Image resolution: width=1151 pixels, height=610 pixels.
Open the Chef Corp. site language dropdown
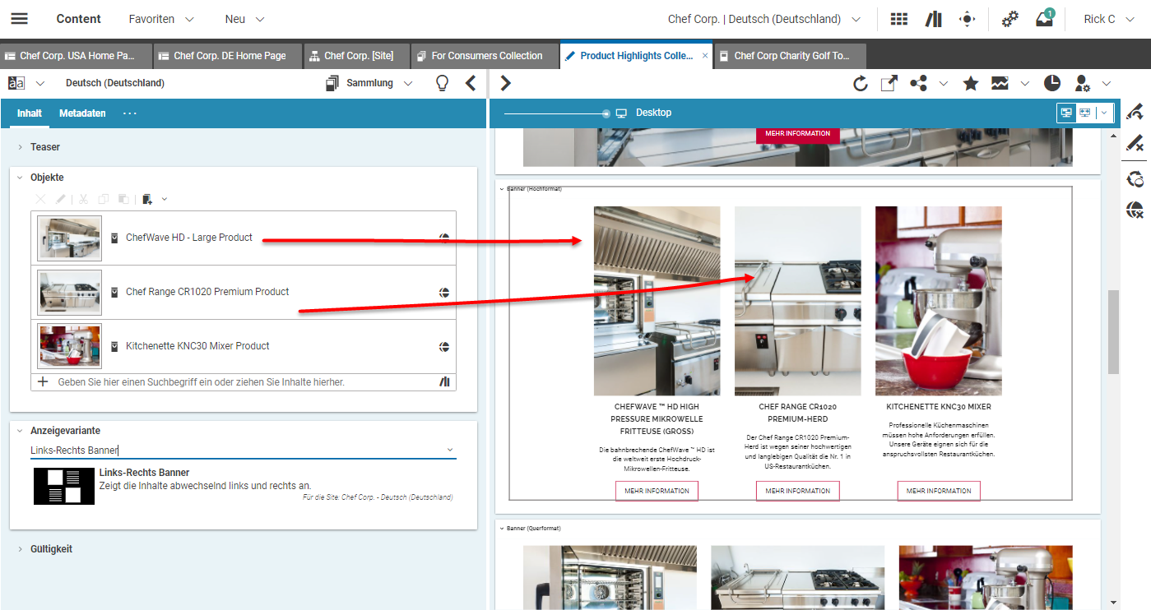763,19
